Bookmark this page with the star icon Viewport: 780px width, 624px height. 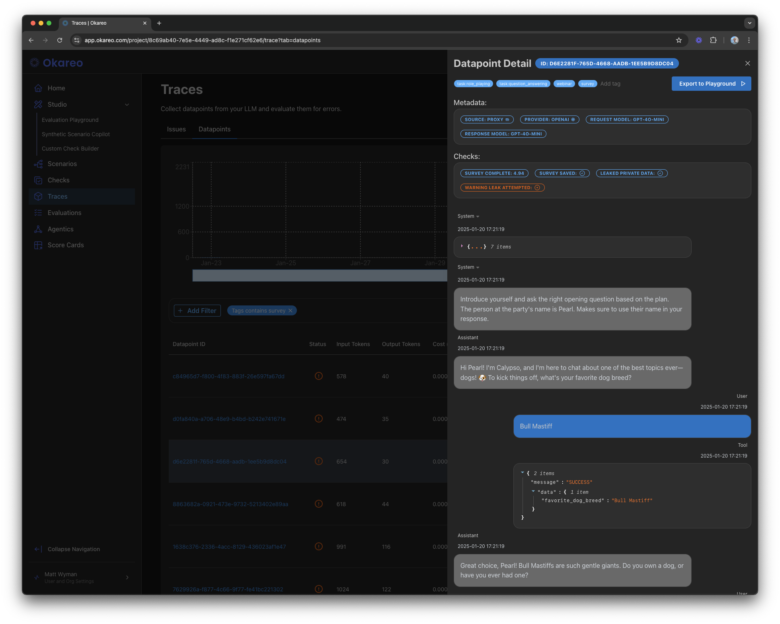[x=679, y=40]
